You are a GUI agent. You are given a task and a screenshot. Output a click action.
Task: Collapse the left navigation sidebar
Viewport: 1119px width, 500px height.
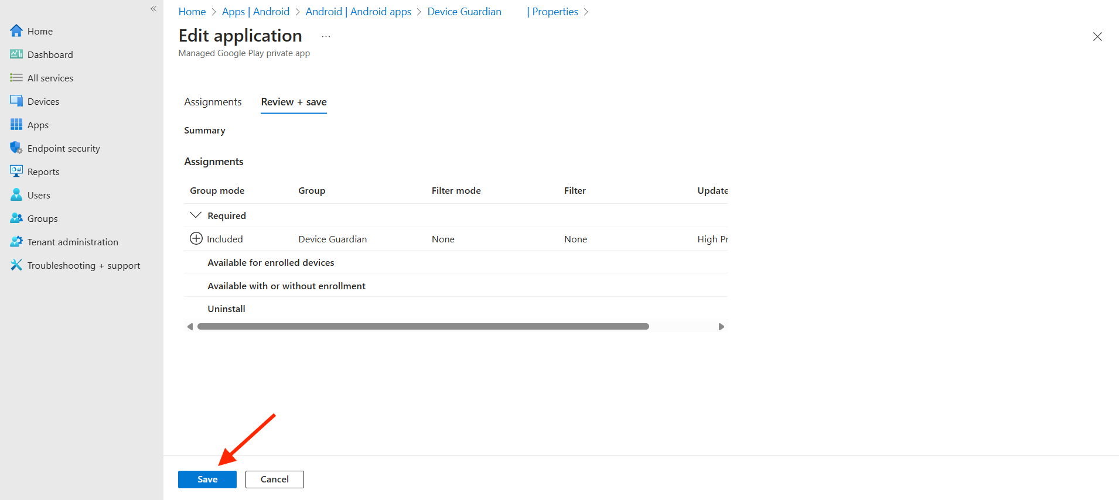(153, 9)
